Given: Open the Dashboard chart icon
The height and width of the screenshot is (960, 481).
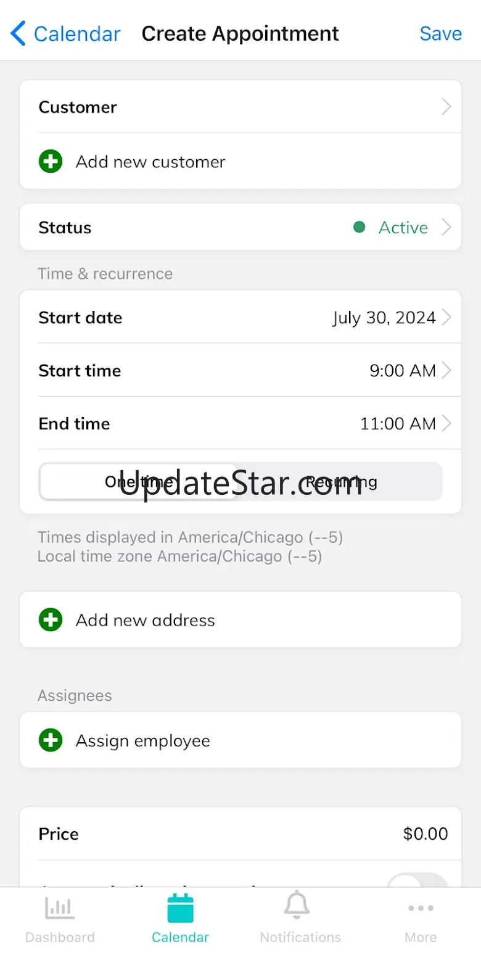Looking at the screenshot, I should click(60, 908).
